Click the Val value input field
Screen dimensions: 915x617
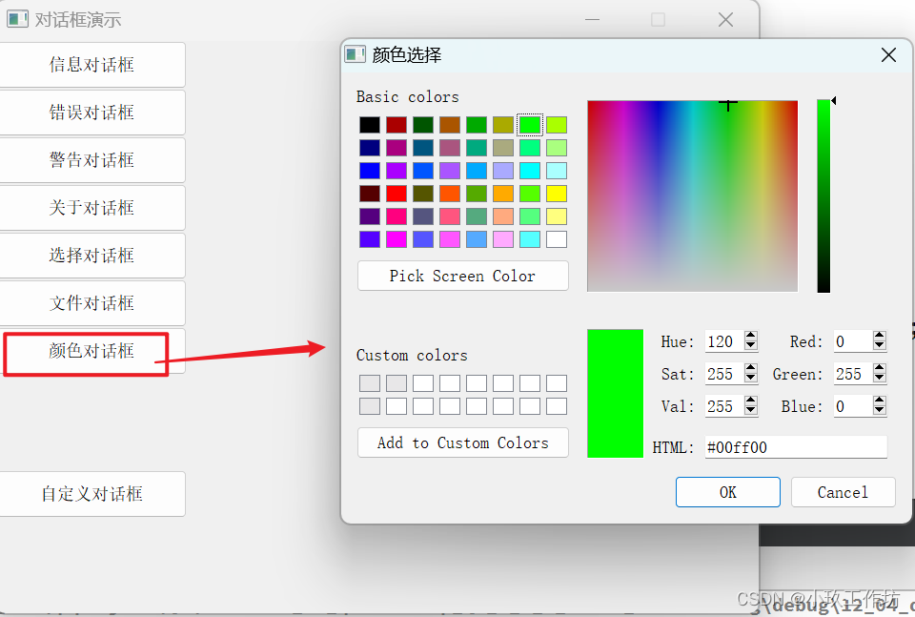724,406
